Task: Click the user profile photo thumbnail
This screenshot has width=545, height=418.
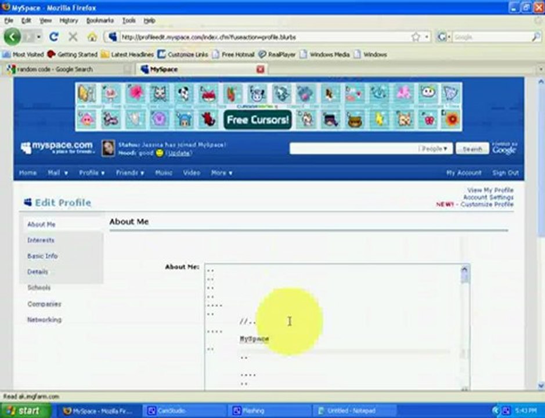Action: (108, 148)
